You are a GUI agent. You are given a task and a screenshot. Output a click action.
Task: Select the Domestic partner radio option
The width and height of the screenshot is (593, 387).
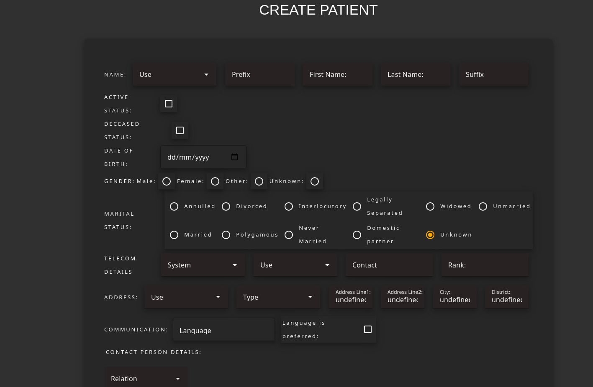coord(357,235)
